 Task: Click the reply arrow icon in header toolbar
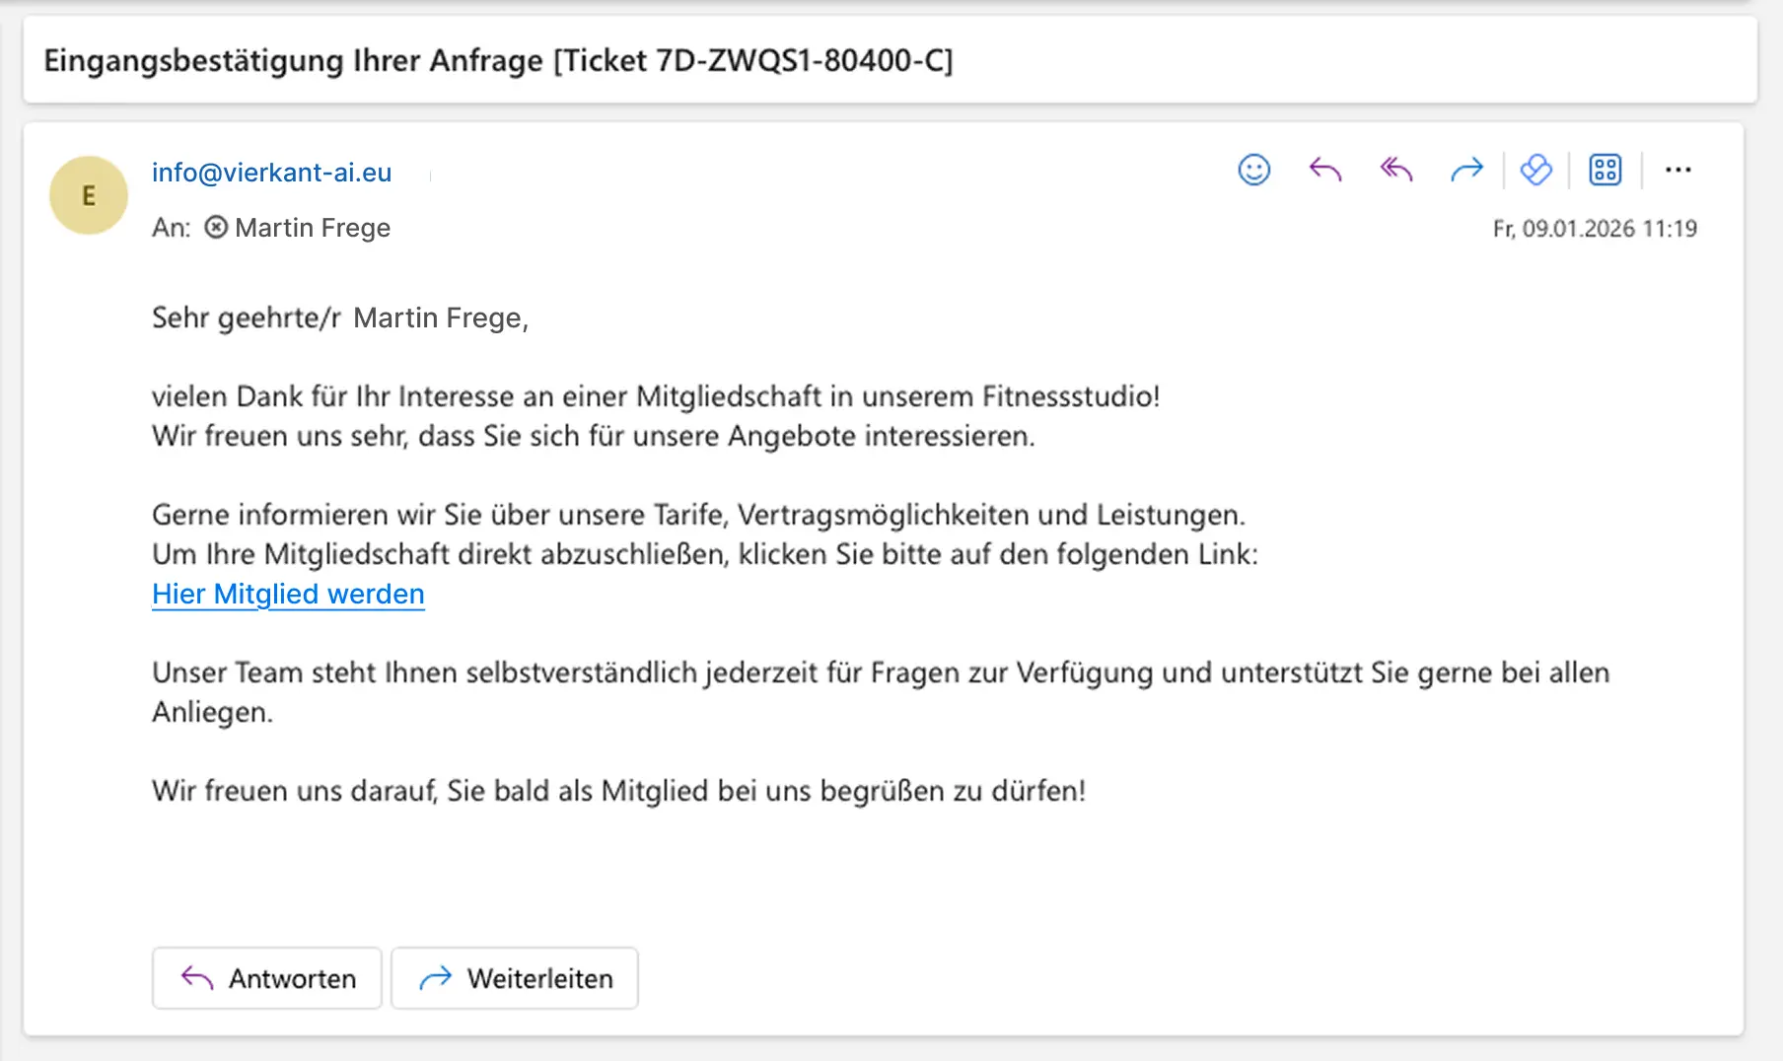point(1325,171)
